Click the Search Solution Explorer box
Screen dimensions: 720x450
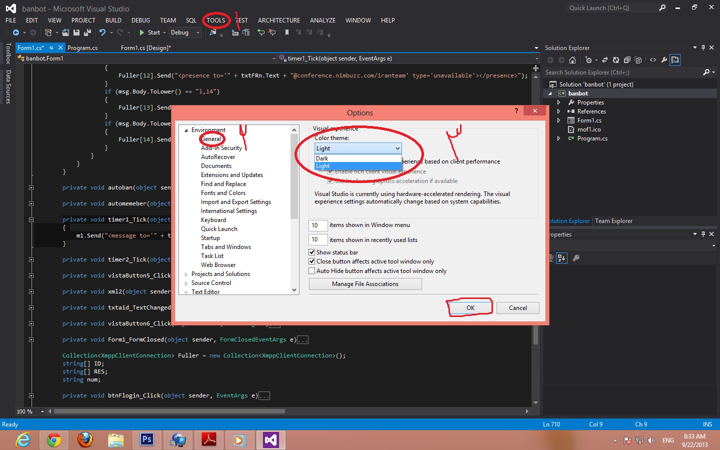click(622, 72)
